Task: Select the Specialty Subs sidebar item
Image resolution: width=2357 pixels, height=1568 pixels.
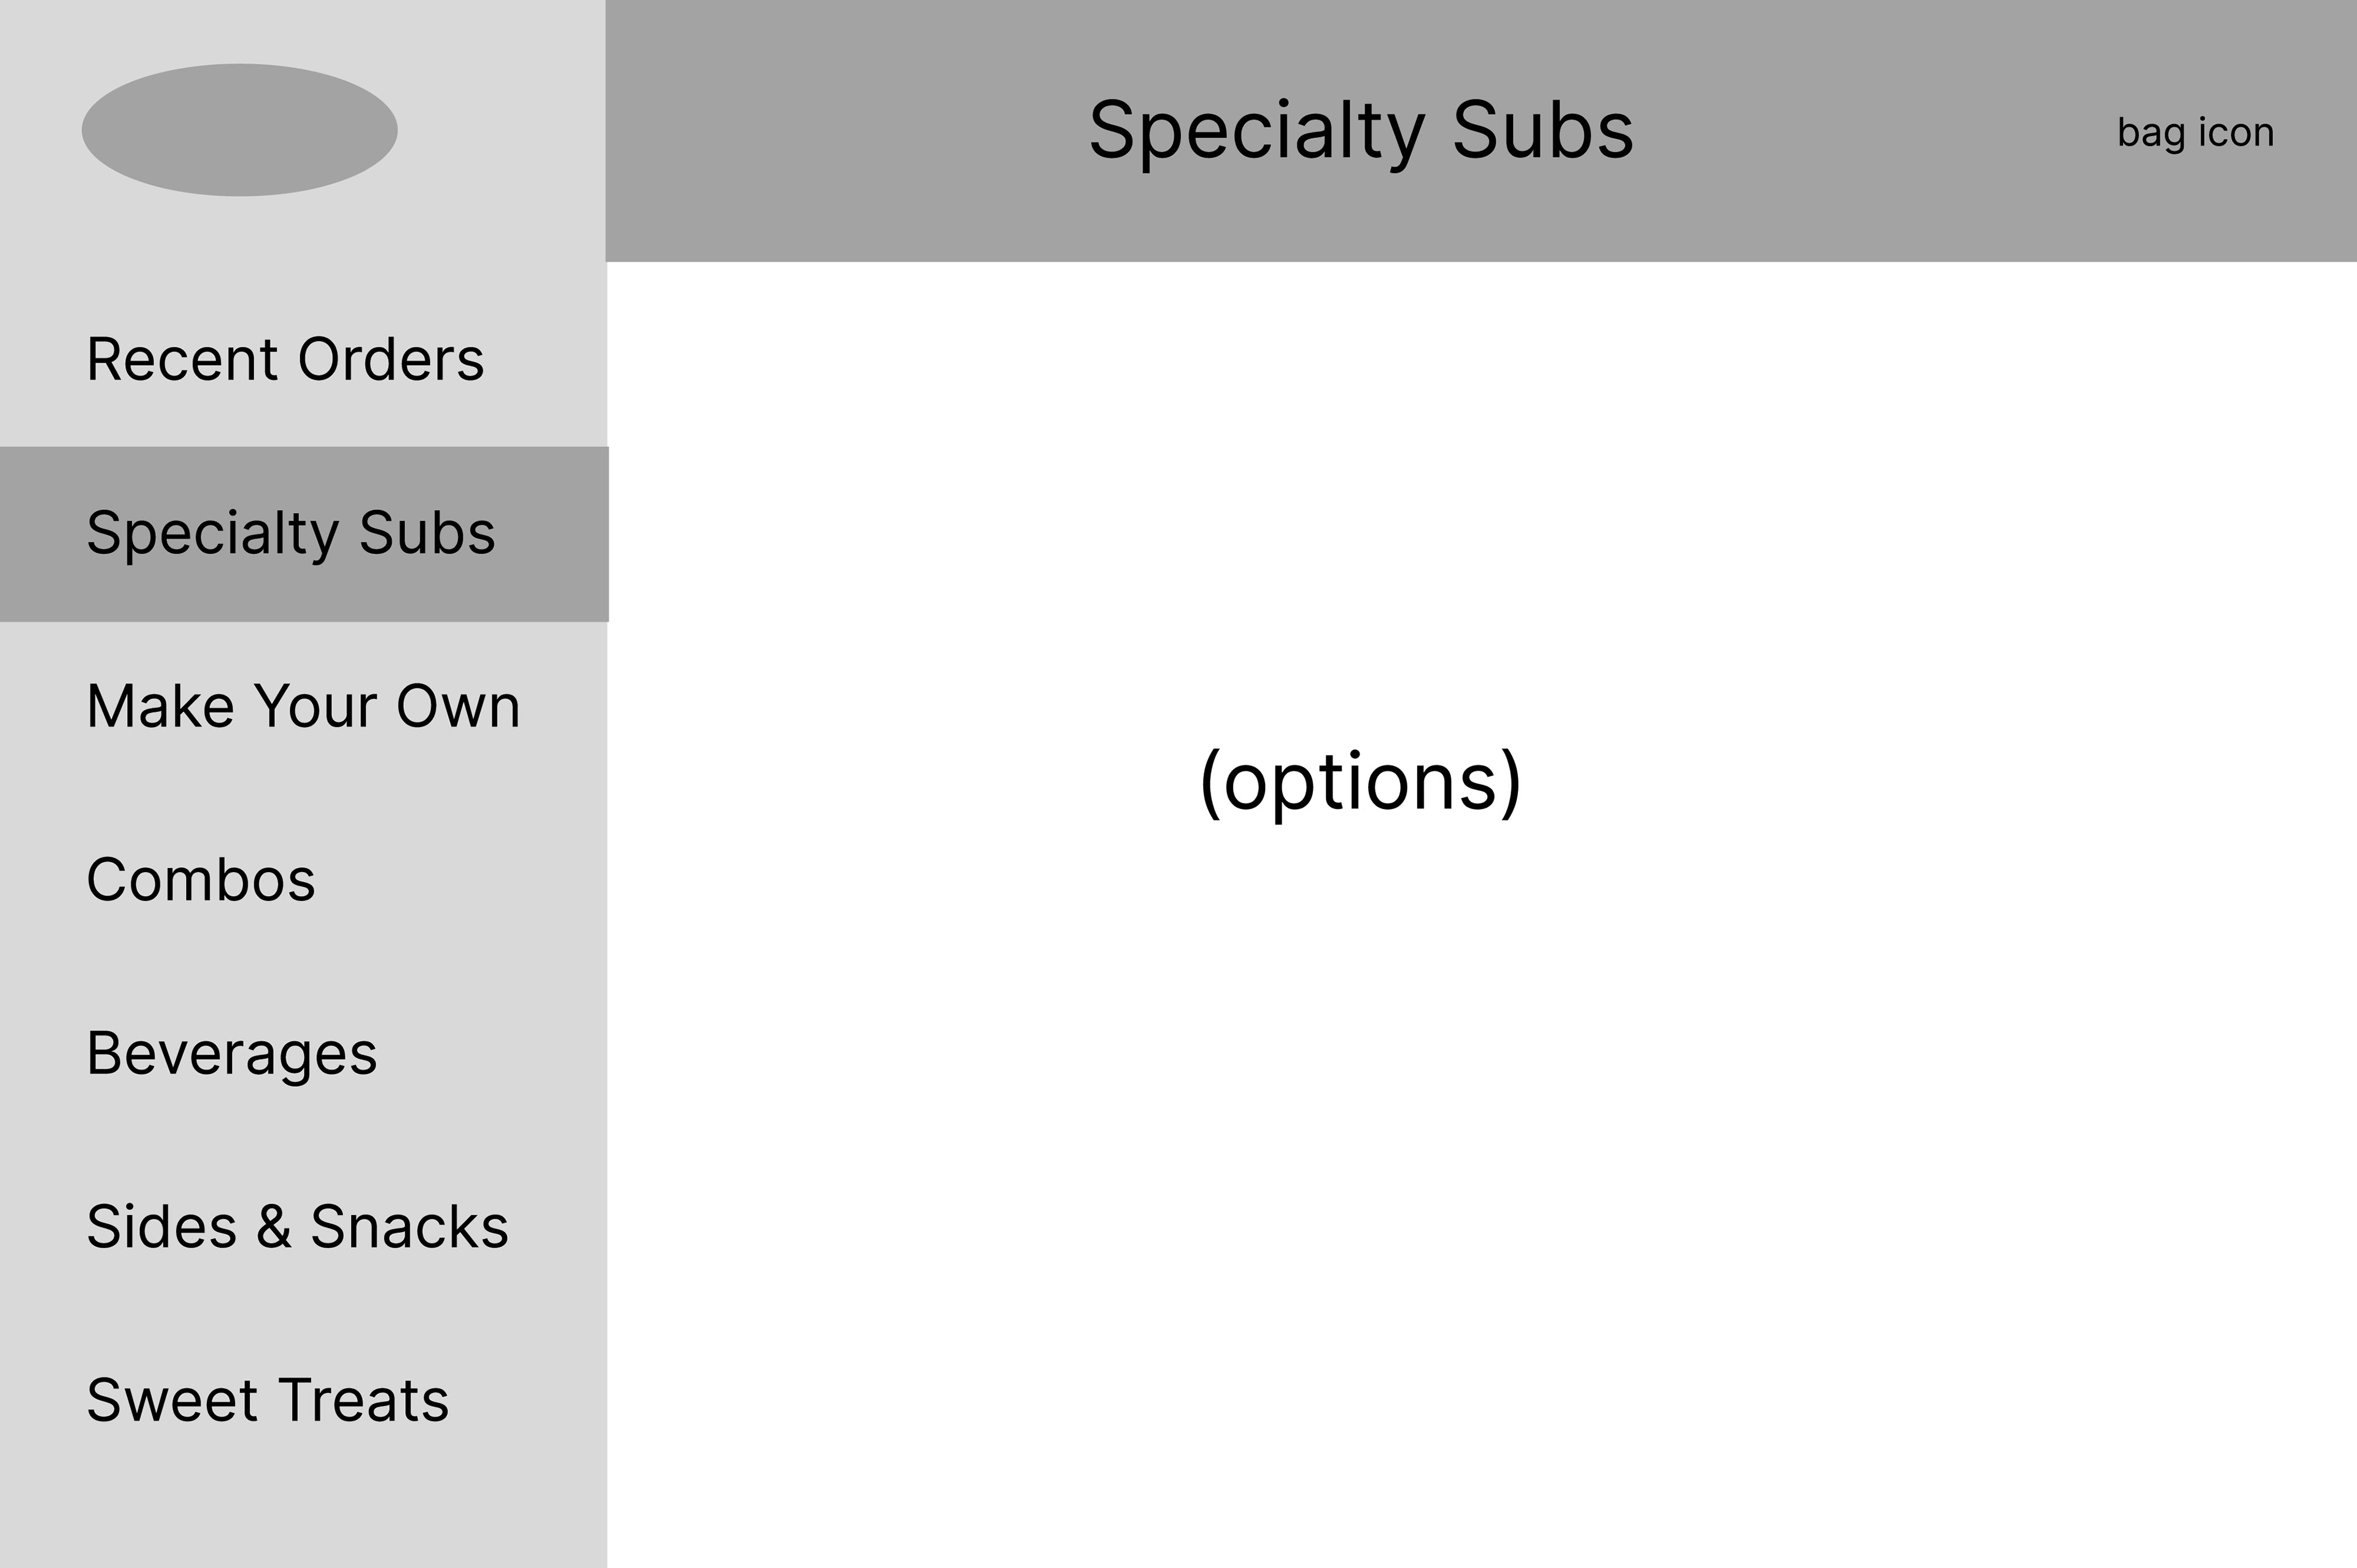Action: coord(291,533)
